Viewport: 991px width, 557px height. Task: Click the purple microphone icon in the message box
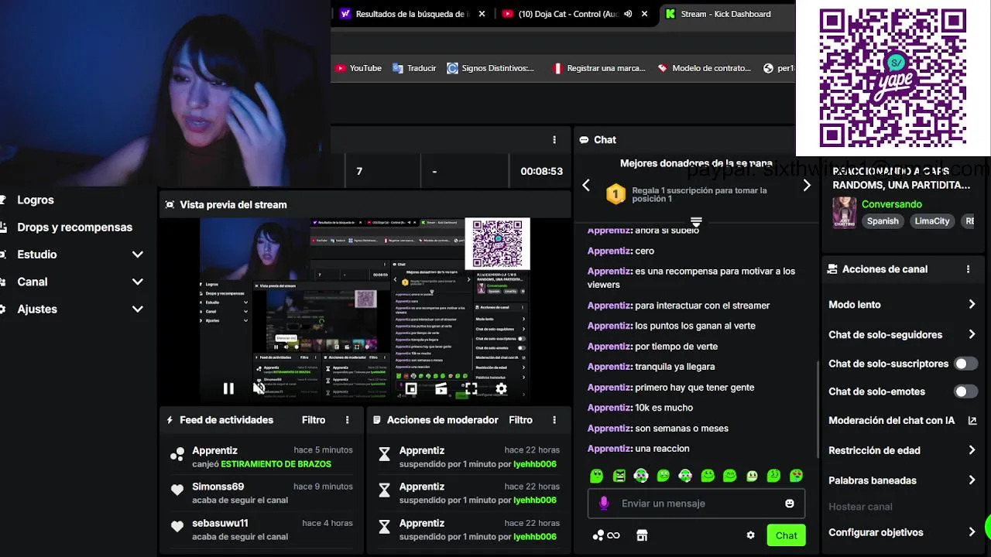(605, 504)
